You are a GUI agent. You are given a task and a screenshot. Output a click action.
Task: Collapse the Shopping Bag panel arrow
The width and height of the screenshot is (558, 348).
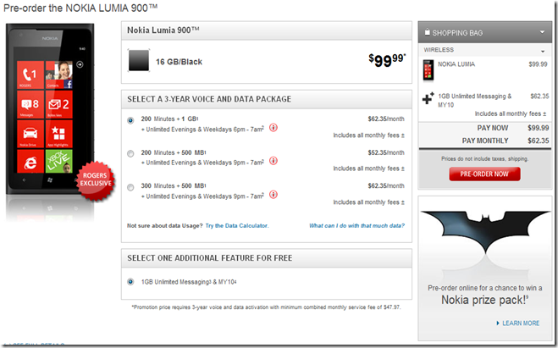point(542,33)
